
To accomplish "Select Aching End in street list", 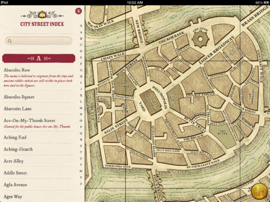I will 39,137.
